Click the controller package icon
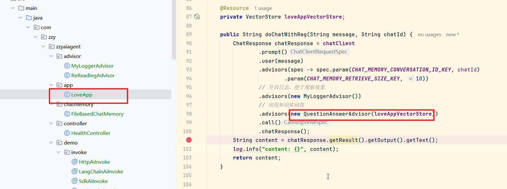This screenshot has width=507, height=189. click(x=59, y=123)
